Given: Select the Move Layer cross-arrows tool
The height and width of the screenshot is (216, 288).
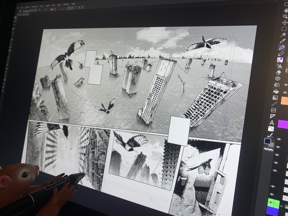Looking at the screenshot, I should tap(284, 22).
